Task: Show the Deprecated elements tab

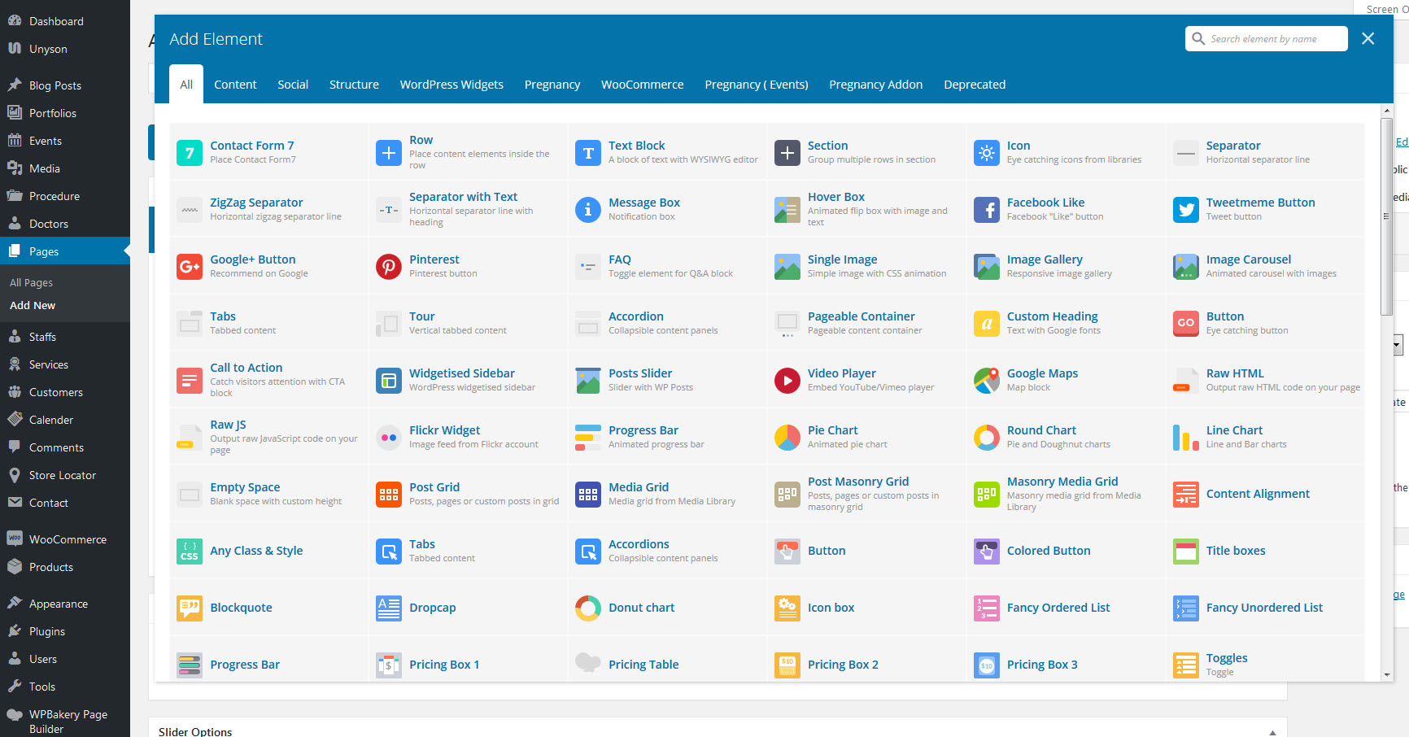Action: 975,85
